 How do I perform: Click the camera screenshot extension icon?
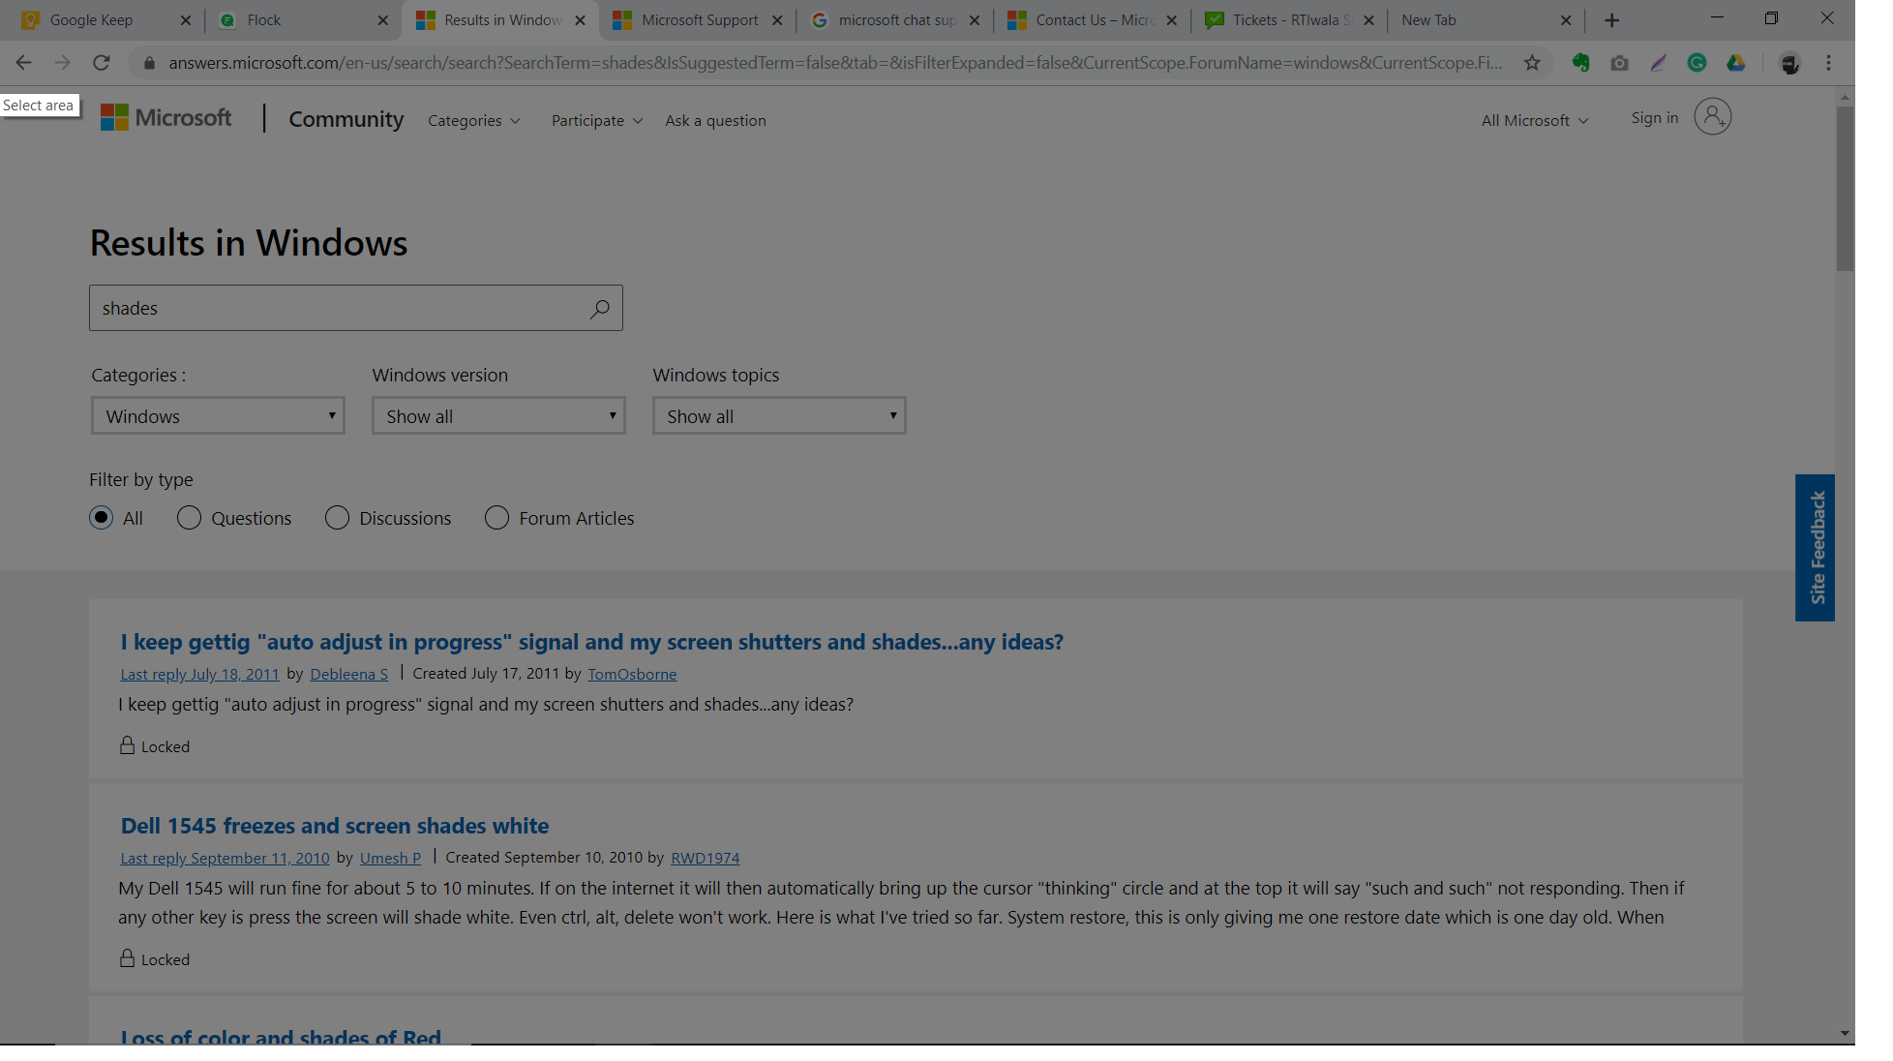[x=1620, y=63]
